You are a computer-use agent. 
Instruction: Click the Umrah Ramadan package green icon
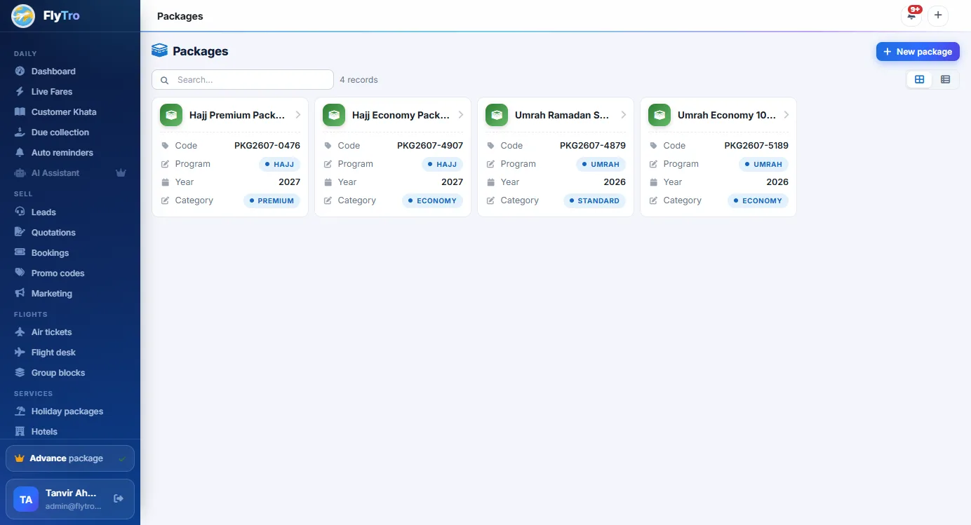pos(497,115)
